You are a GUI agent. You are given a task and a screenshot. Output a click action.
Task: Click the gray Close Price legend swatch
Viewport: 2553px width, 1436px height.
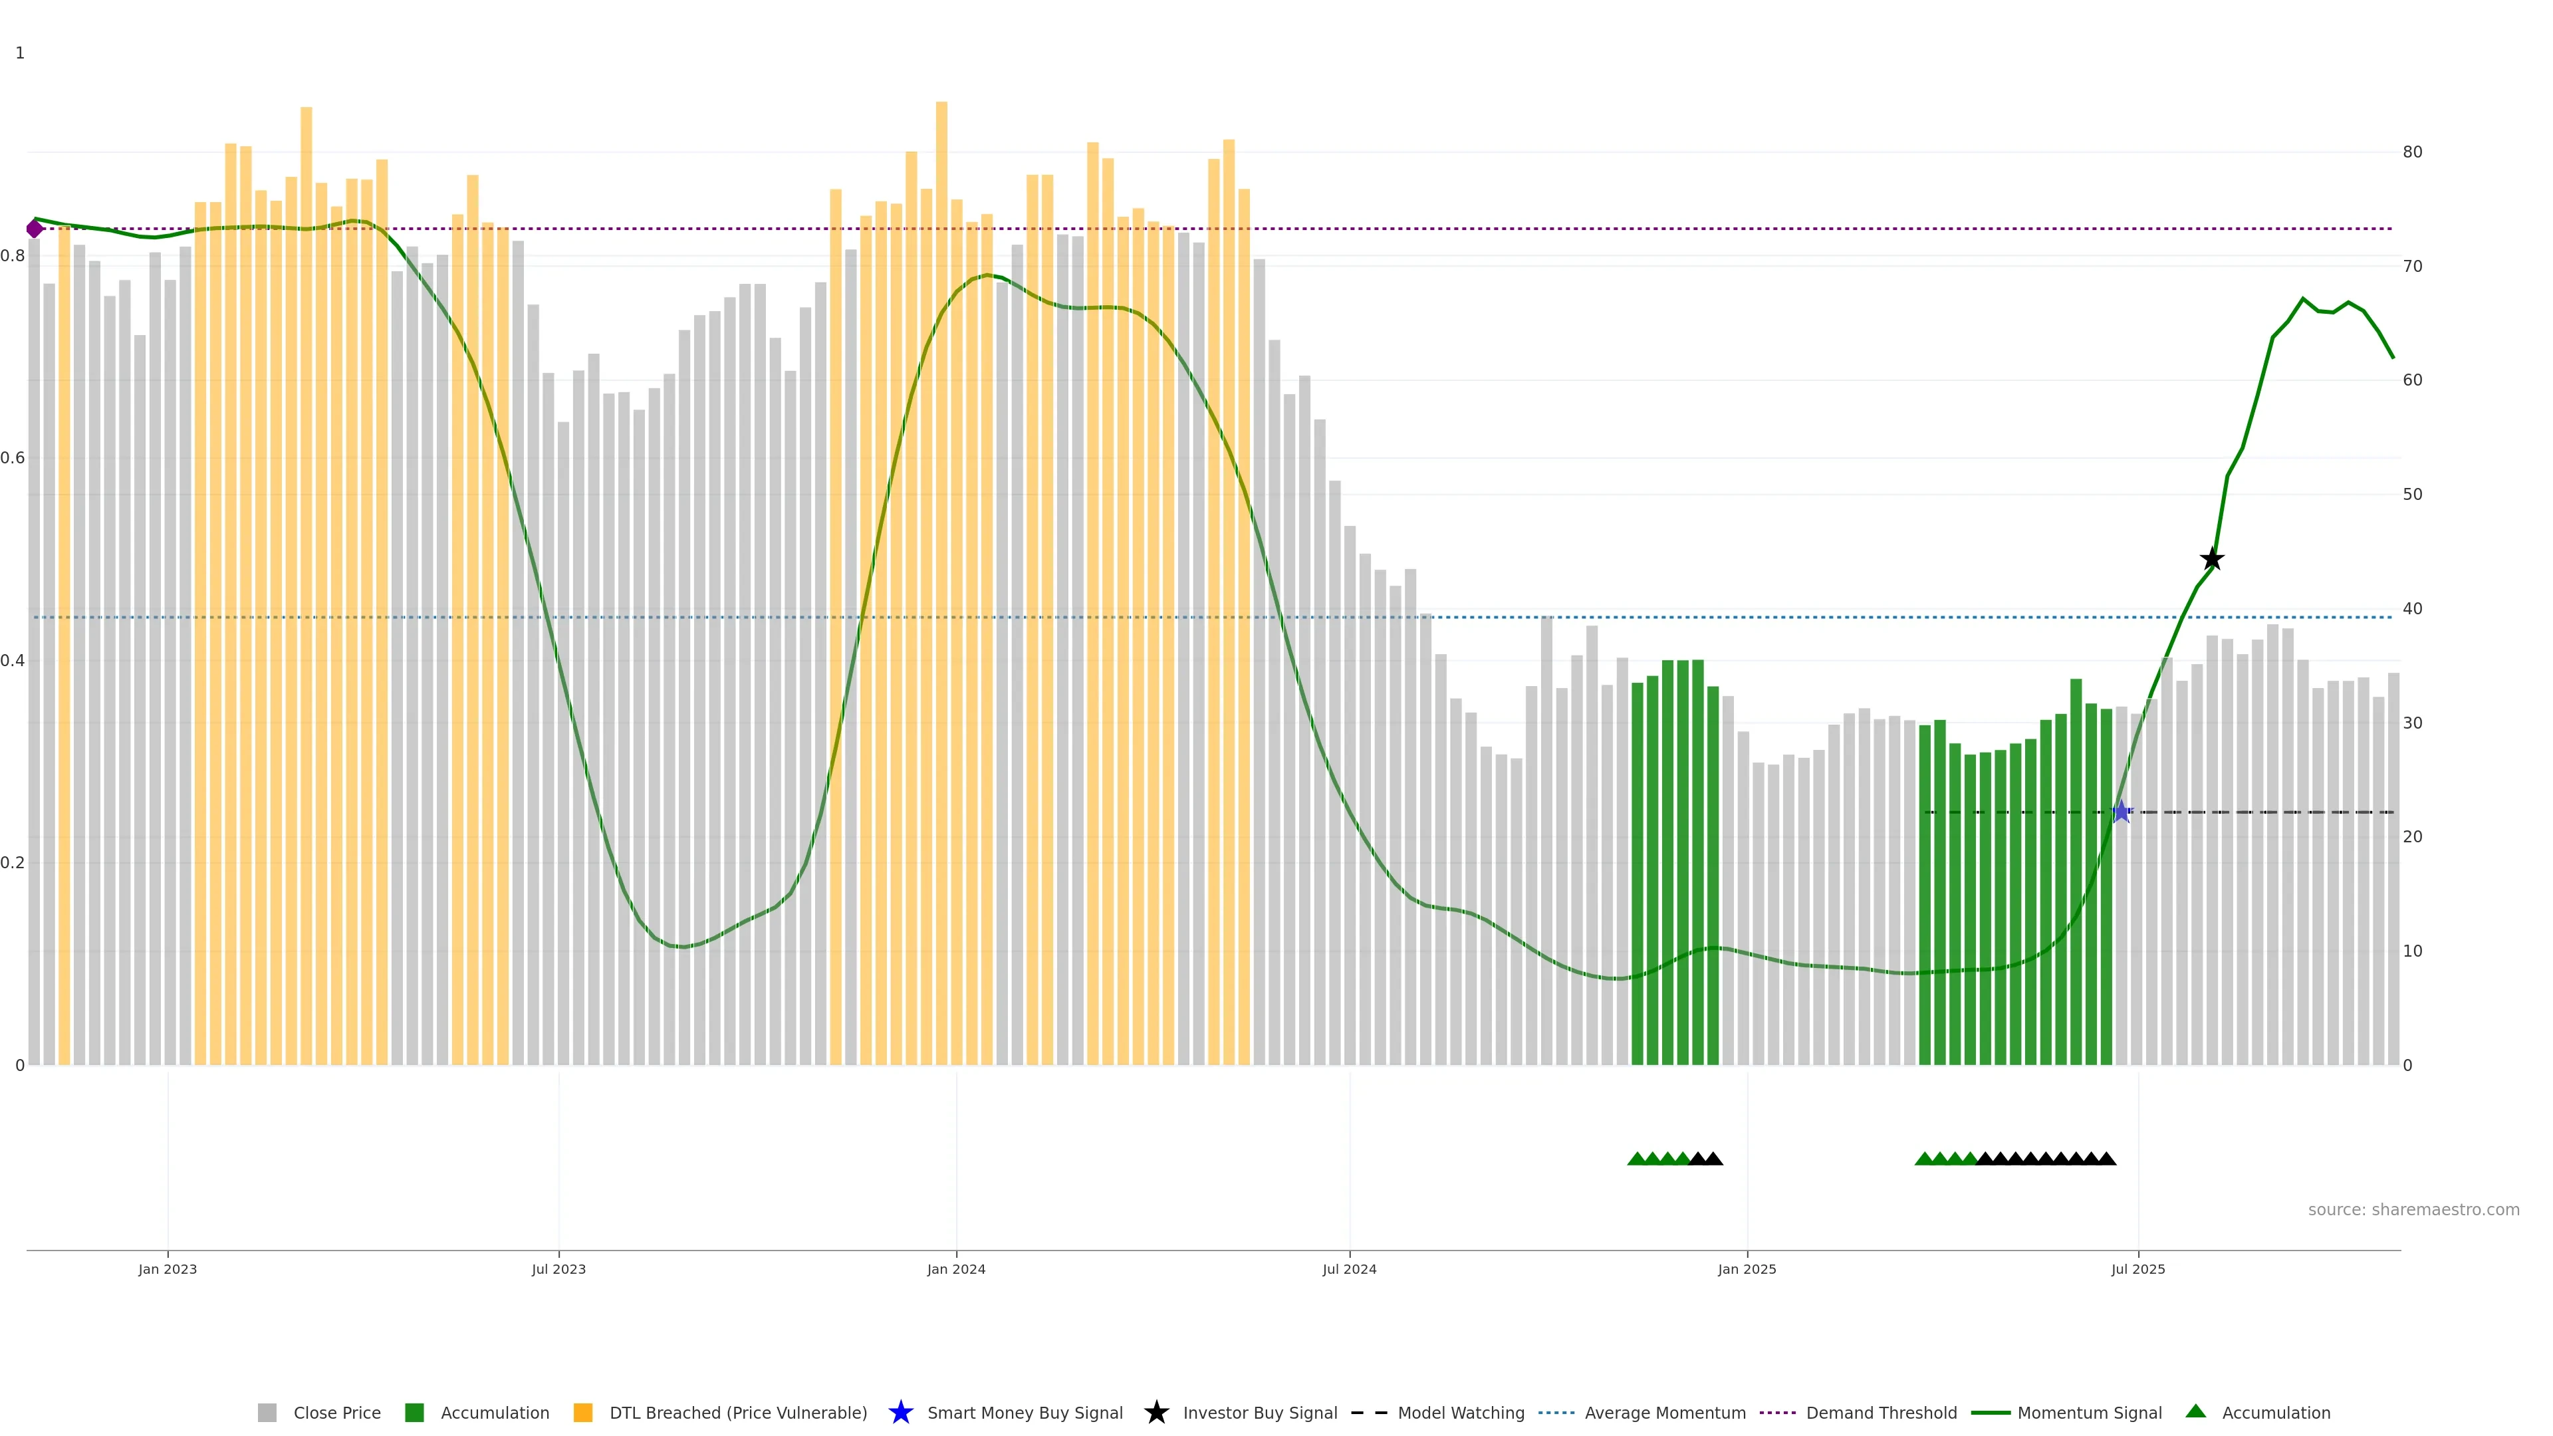pos(267,1412)
